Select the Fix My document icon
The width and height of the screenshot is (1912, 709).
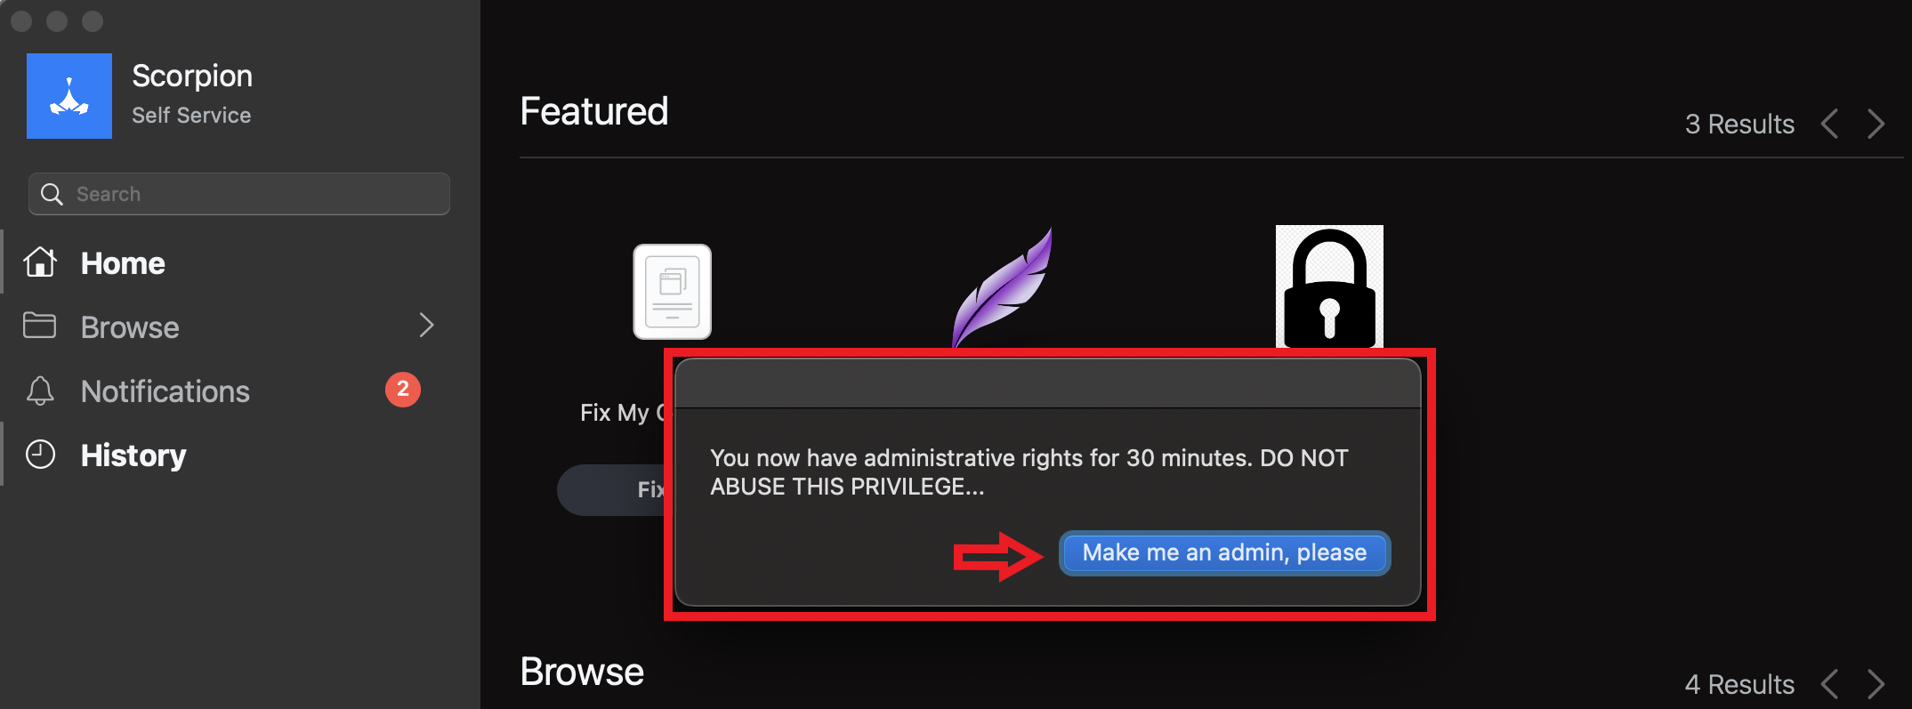[x=672, y=292]
